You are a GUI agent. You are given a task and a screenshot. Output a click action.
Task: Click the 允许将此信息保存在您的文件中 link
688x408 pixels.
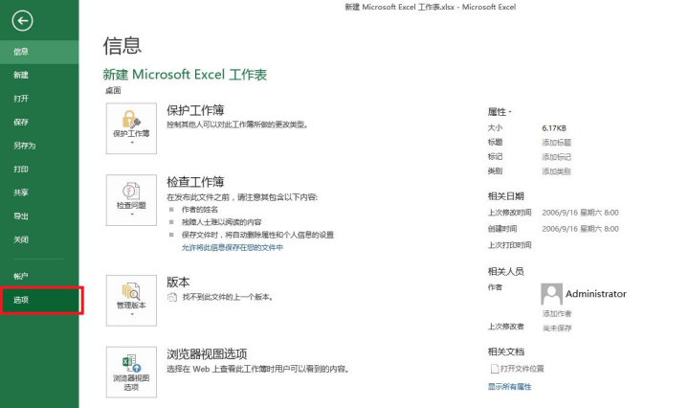point(233,248)
